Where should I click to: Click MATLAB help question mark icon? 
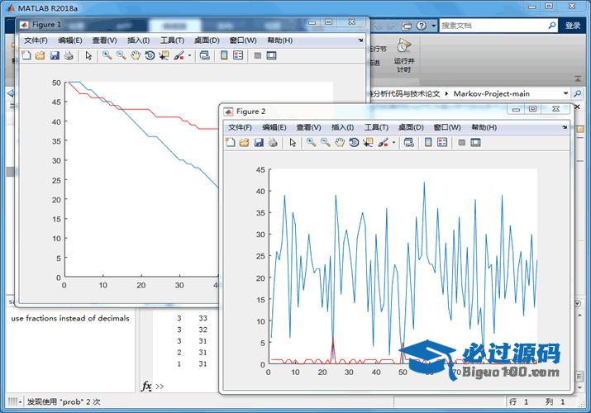click(422, 26)
